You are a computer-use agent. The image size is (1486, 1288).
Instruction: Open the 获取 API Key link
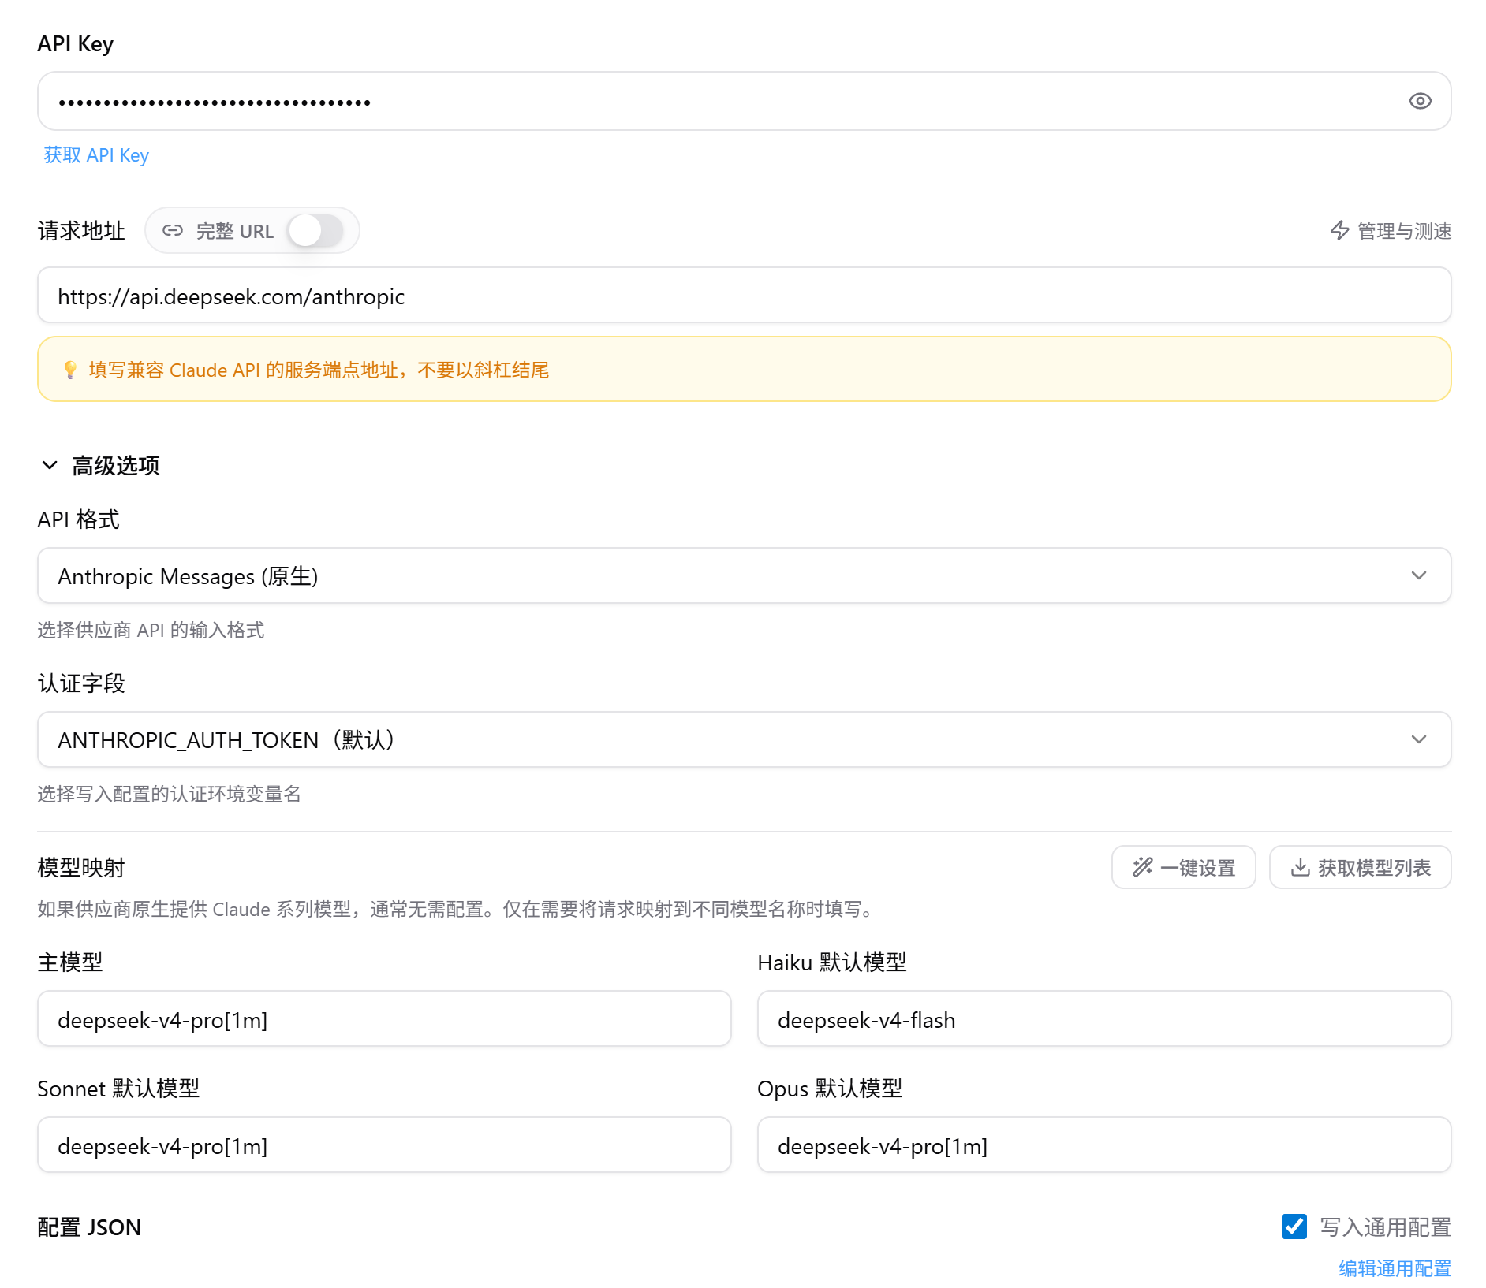[x=96, y=155]
